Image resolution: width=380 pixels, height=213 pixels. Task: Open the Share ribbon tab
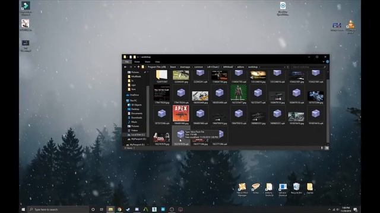[147, 62]
